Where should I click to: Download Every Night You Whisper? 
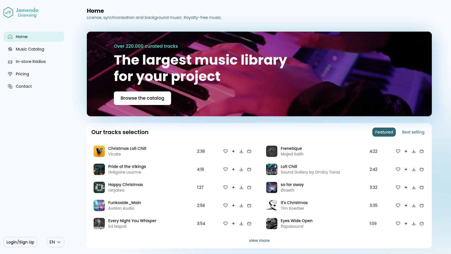point(241,224)
